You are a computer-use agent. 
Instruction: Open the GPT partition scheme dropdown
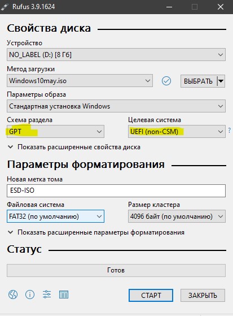click(x=55, y=131)
